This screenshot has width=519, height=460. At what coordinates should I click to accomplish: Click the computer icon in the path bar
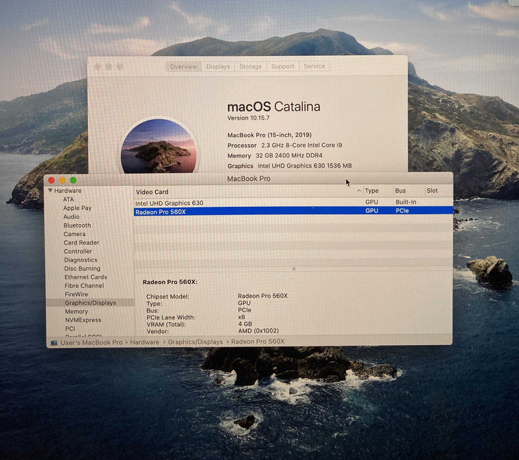point(54,343)
